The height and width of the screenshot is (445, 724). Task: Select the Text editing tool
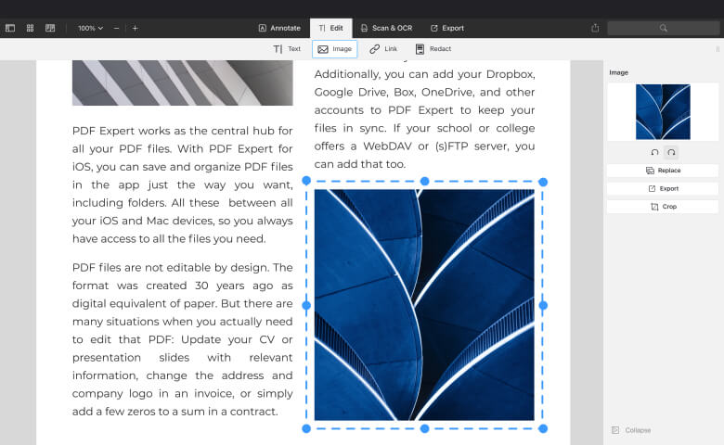(x=287, y=48)
